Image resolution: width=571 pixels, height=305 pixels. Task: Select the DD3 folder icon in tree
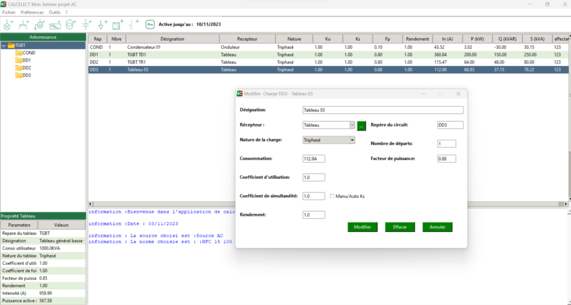18,75
